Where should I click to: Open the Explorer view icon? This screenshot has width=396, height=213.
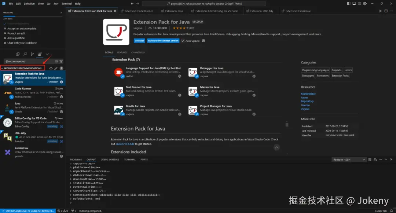[x=18, y=54]
